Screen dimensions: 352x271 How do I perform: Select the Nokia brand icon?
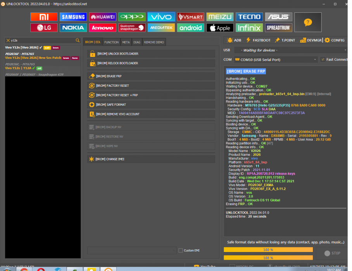(x=73, y=27)
